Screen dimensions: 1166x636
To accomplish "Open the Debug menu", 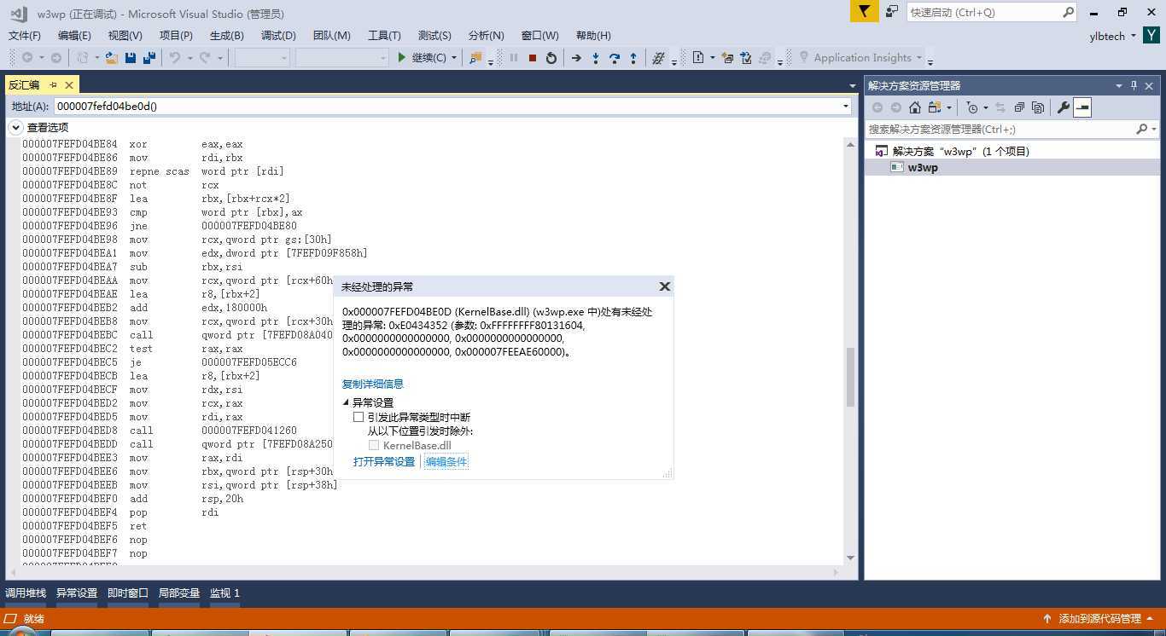I will point(278,35).
